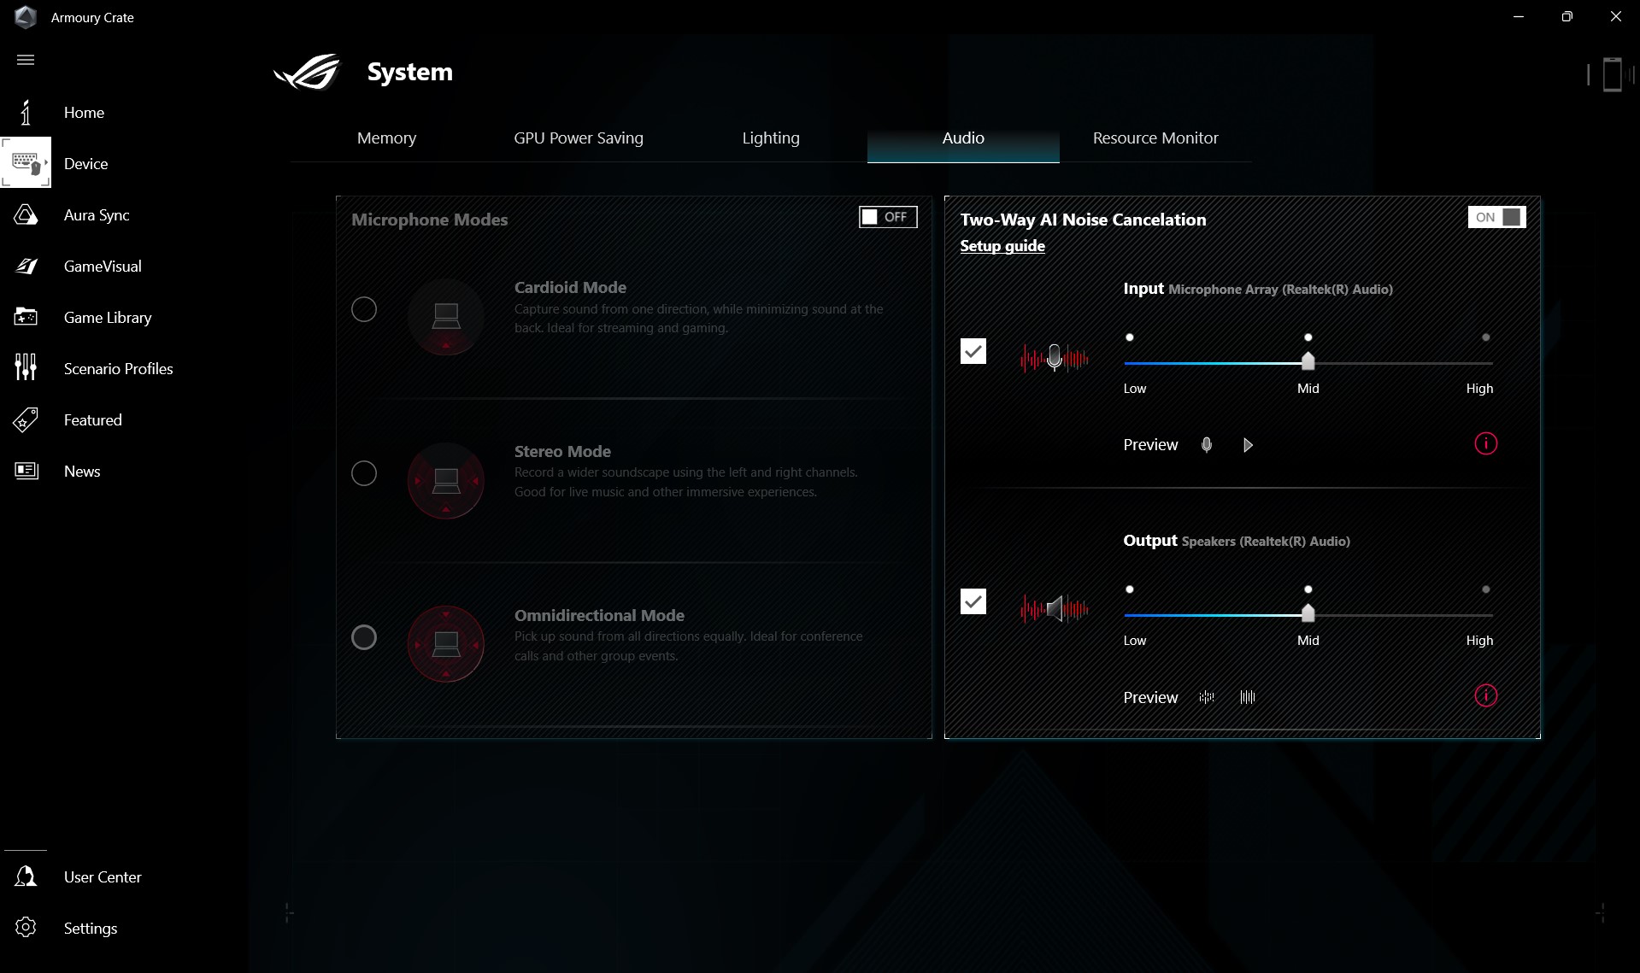Open the Aura Sync section
The image size is (1640, 973).
point(96,215)
